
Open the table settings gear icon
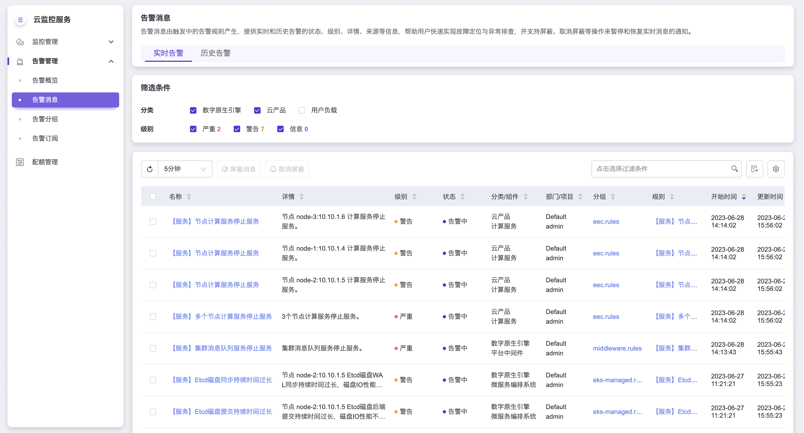pos(776,169)
